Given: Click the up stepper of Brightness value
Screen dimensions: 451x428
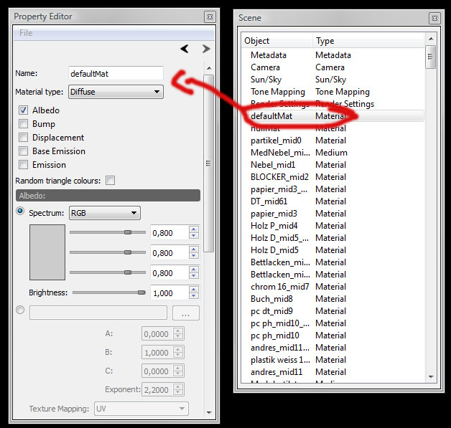Looking at the screenshot, I should [x=193, y=289].
